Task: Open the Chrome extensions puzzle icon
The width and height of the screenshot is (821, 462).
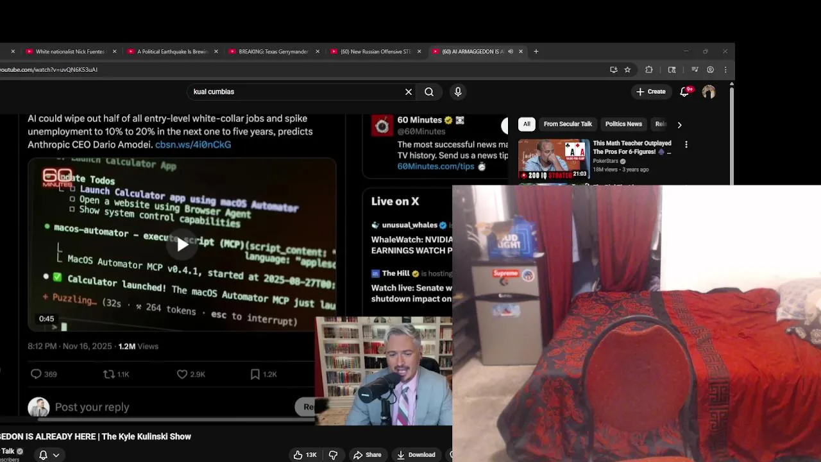Action: tap(649, 69)
